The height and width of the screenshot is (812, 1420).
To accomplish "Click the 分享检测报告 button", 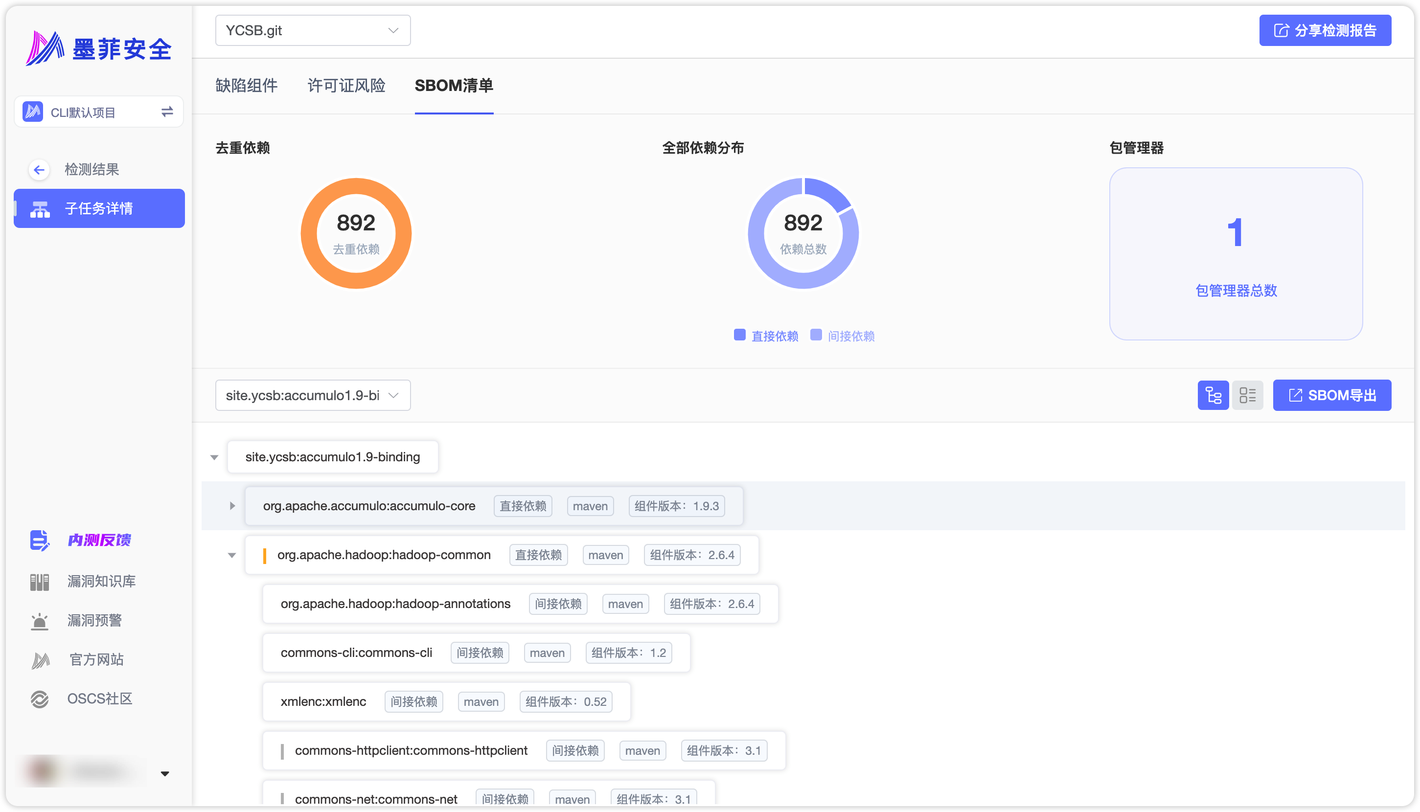I will coord(1325,31).
